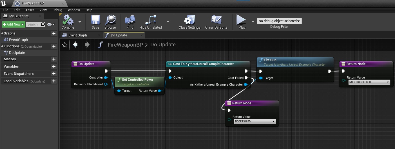This screenshot has height=149, width=395.
Task: Navigate forward with right arrow
Action: 87,45
